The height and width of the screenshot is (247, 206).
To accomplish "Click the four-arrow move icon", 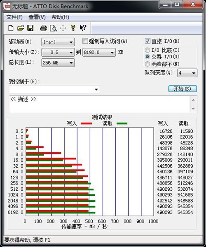I will tap(63, 28).
